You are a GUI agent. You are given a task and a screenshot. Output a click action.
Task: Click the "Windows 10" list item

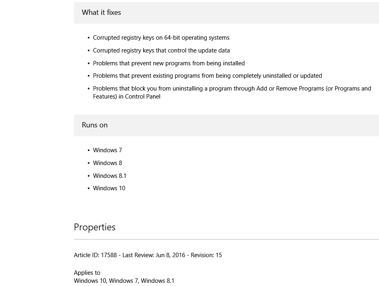pyautogui.click(x=109, y=188)
